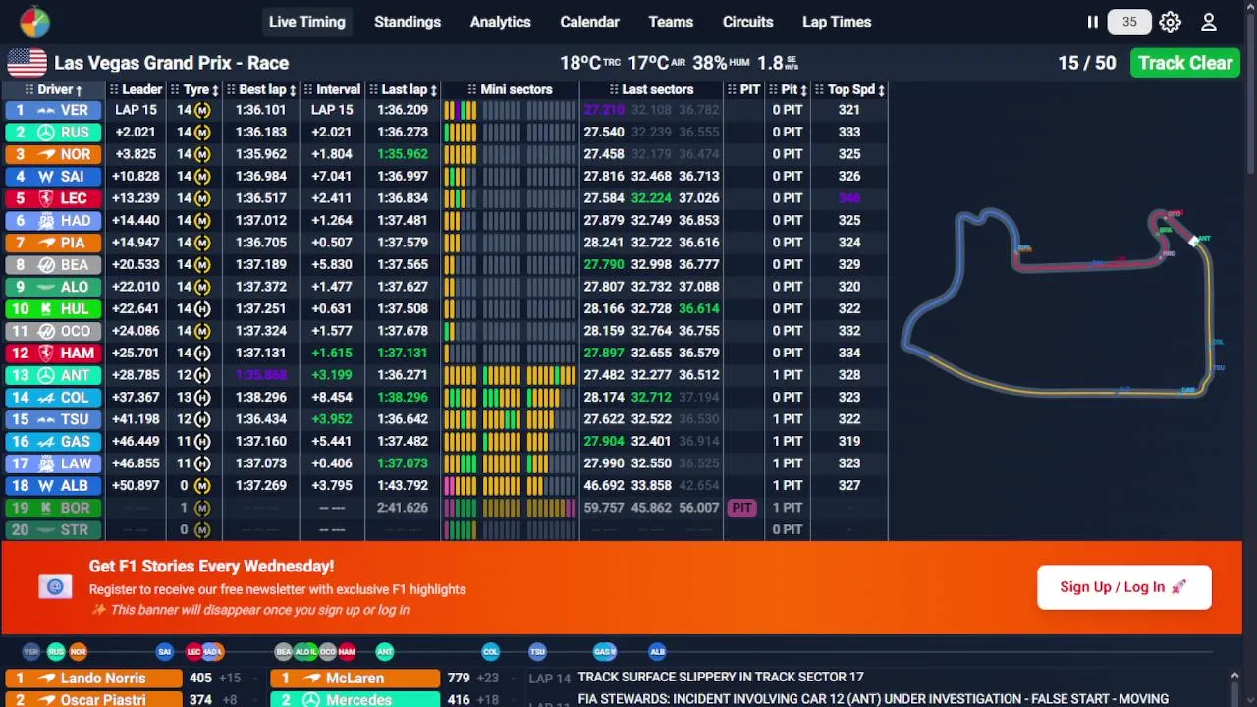
Task: Open the Calendar tab
Action: 589,22
